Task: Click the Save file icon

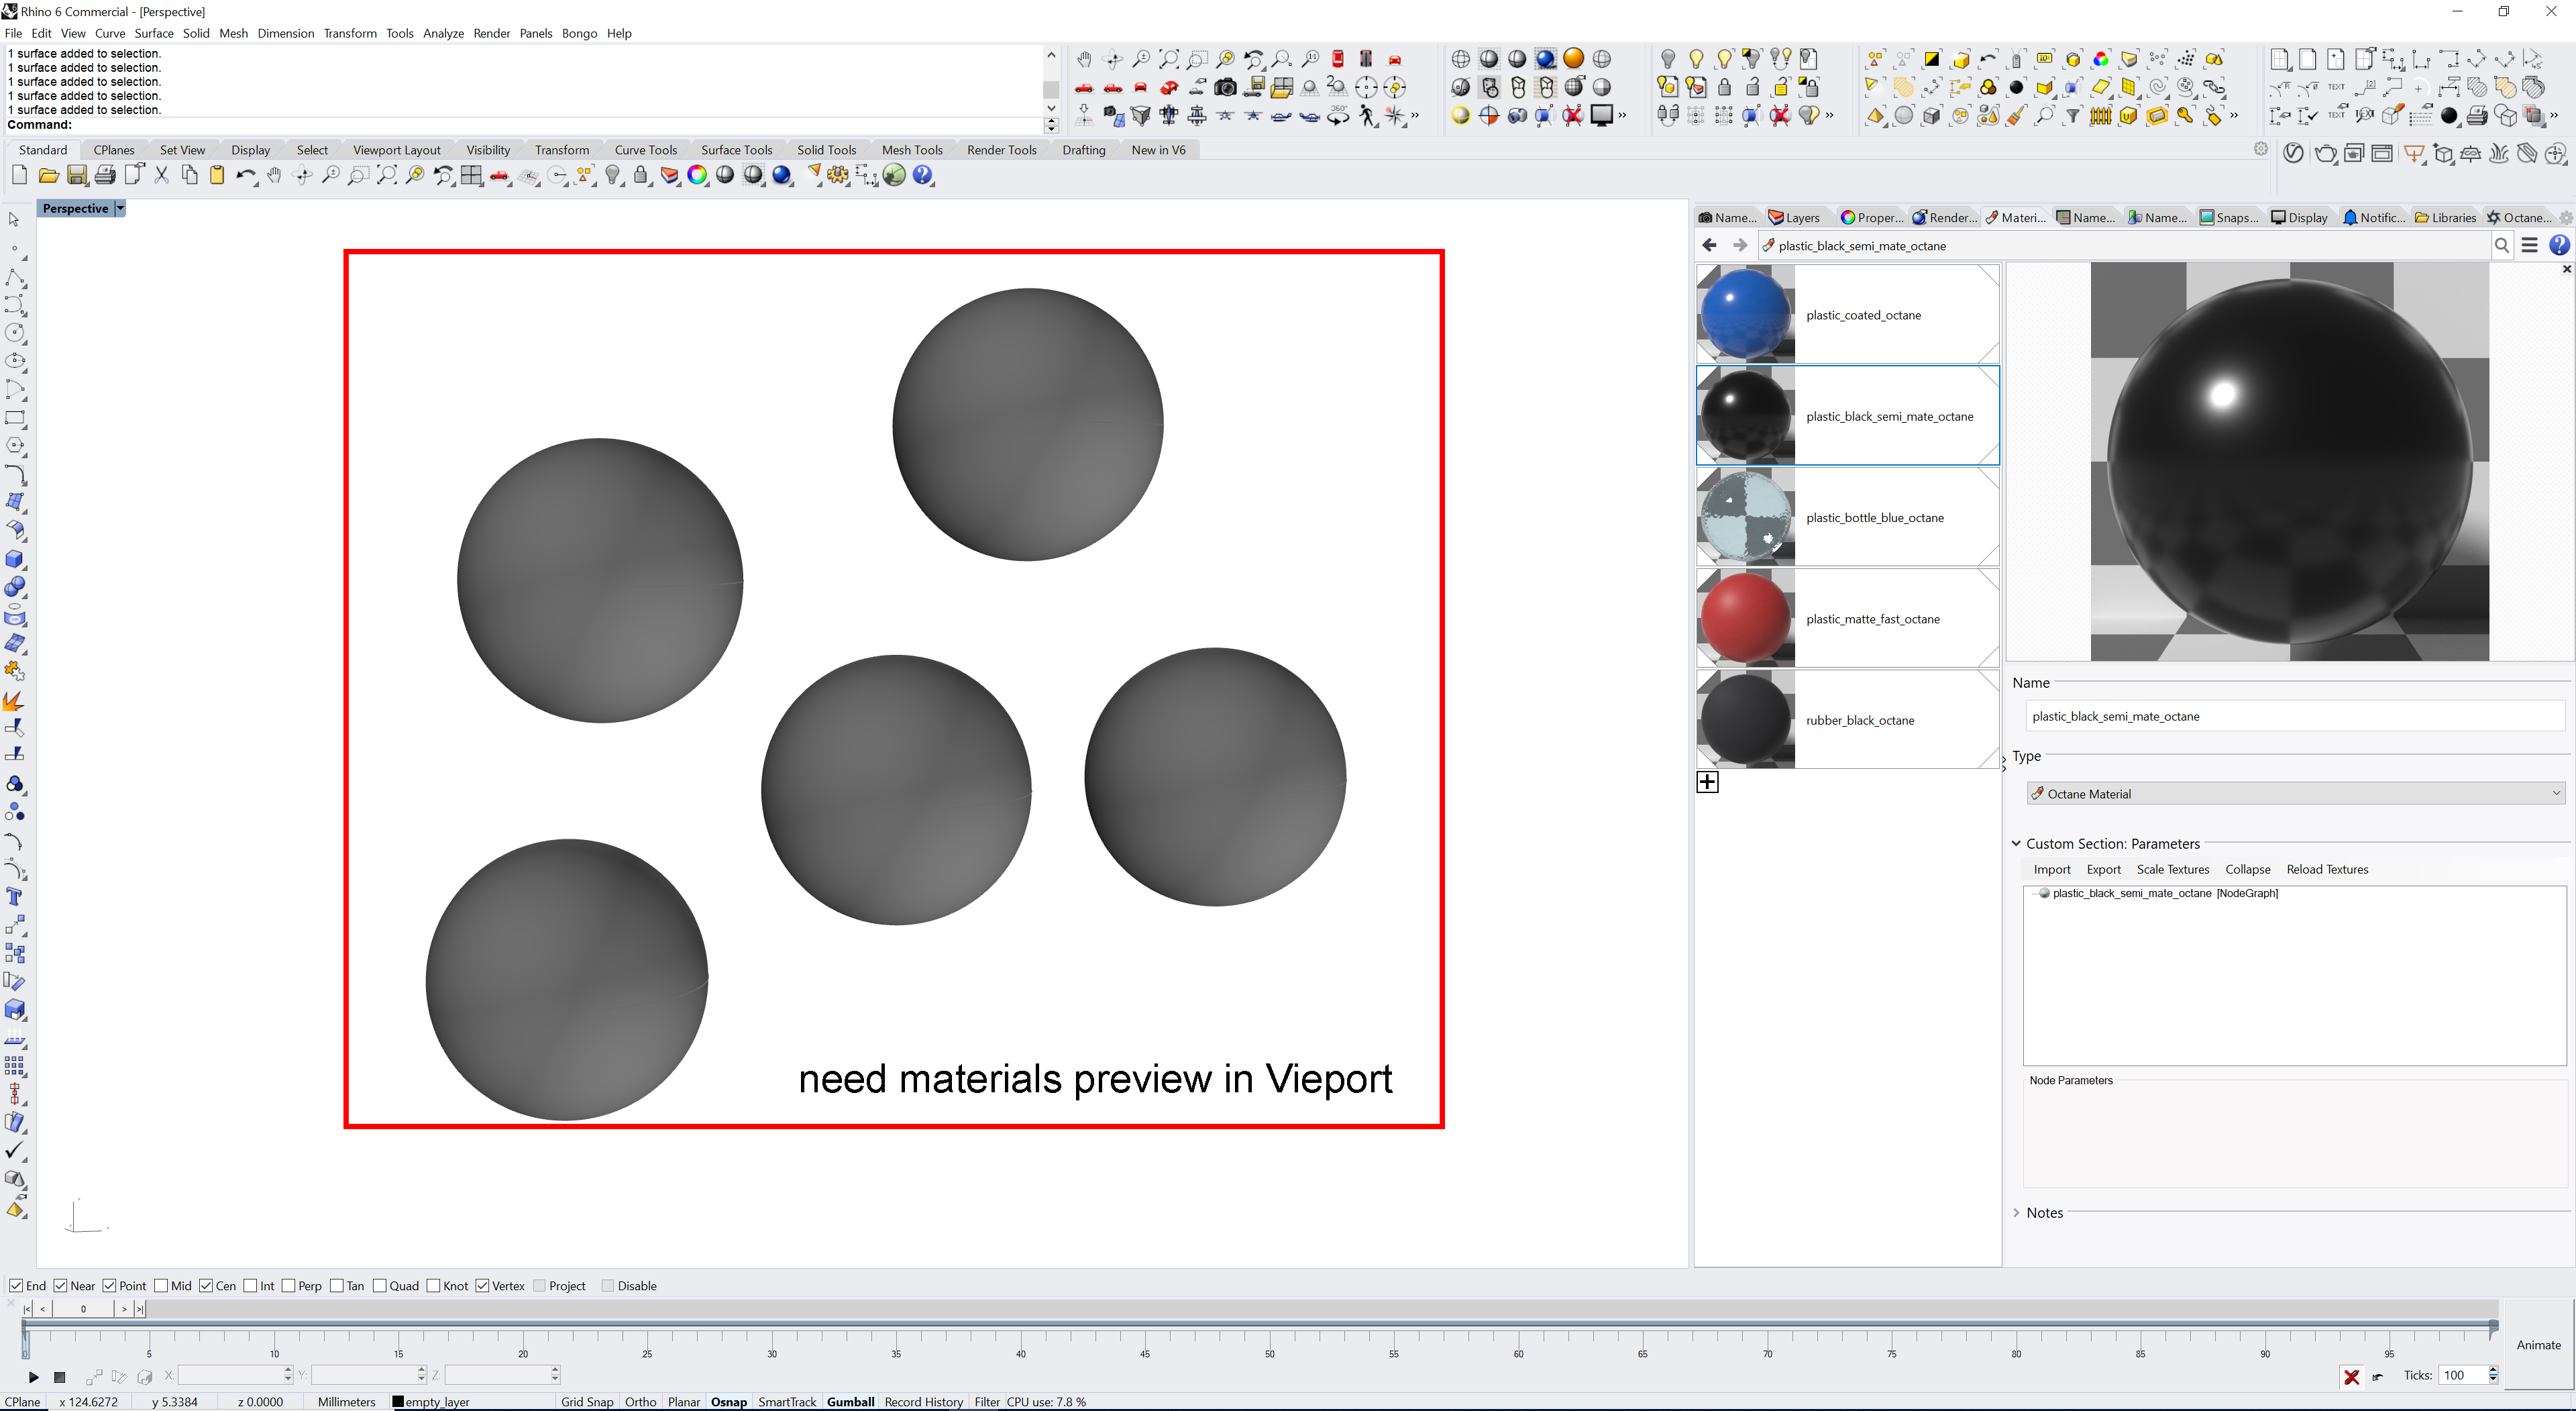Action: click(x=76, y=176)
